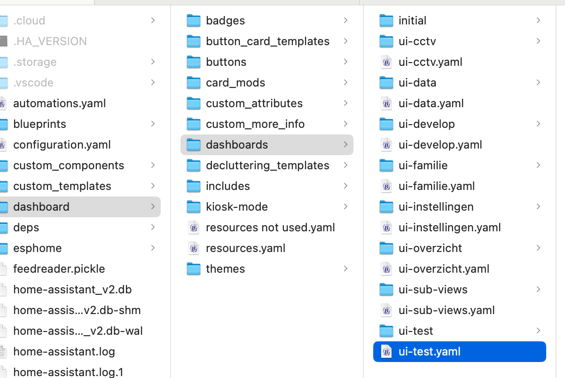Select the automations.yaml file name
565x378 pixels.
[x=60, y=103]
